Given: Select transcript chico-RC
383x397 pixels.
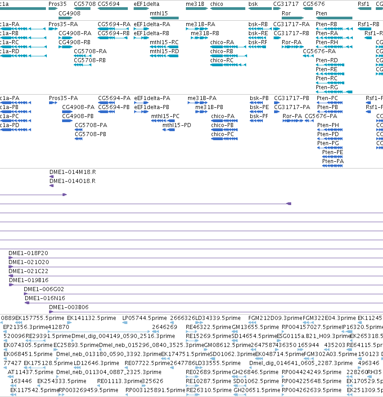Looking at the screenshot, I should click(222, 60).
